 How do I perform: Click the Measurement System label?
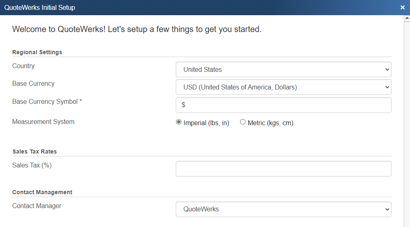coord(43,122)
